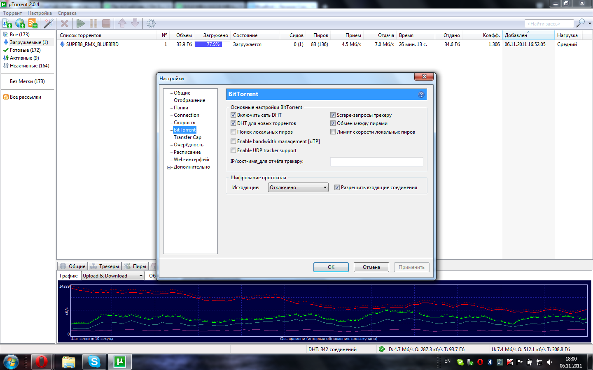Viewport: 593px width, 370px height.
Task: Select 'Загружаемые (1)' in sidebar
Action: 29,42
